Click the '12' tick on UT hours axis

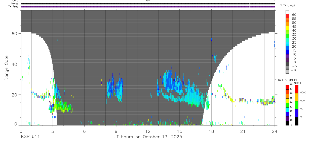click(148, 131)
